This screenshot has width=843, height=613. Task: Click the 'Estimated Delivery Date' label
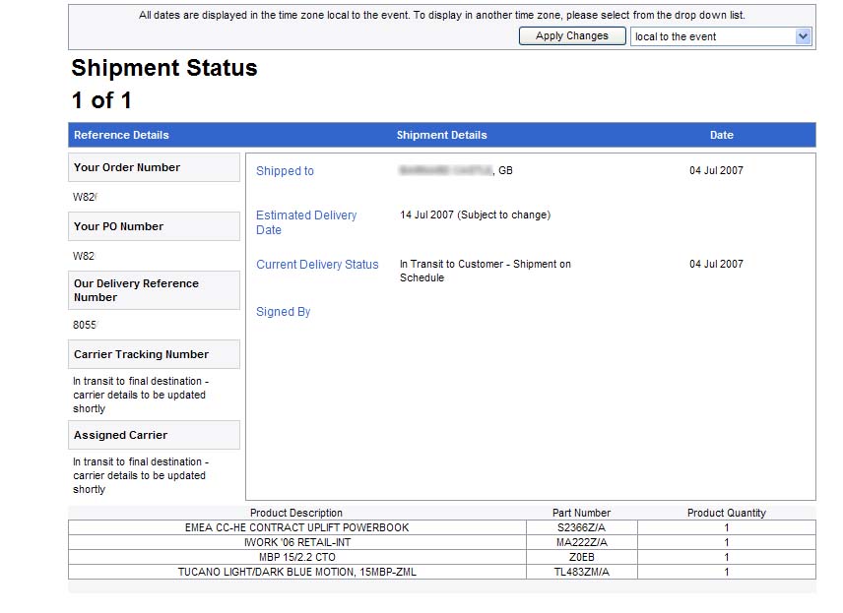click(306, 222)
